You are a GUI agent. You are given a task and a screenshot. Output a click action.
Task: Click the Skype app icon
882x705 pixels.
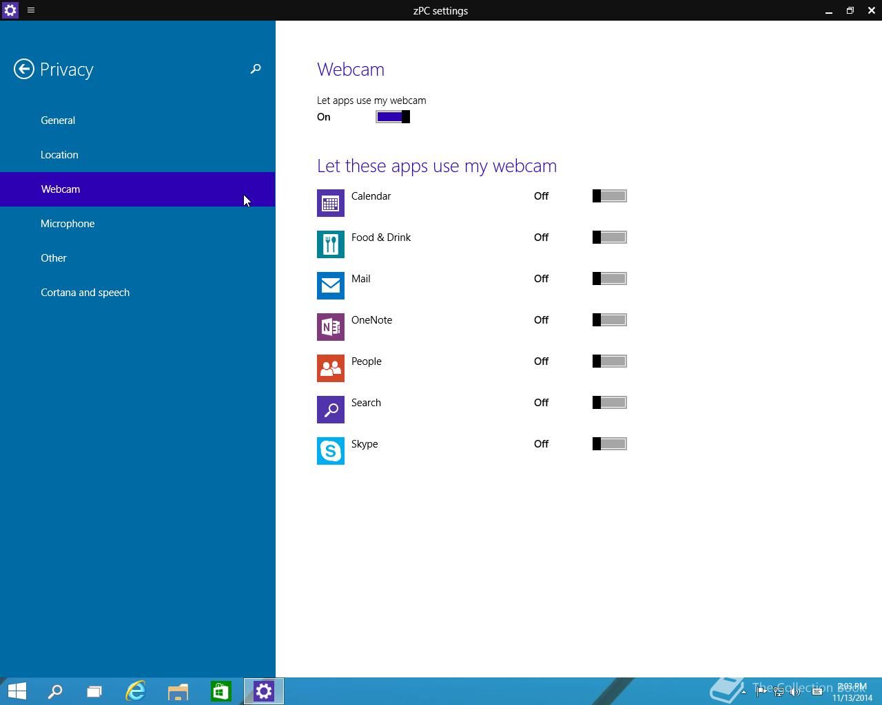click(x=331, y=451)
